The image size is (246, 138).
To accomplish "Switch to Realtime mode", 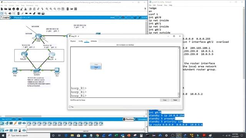I will (x=128, y=119).
